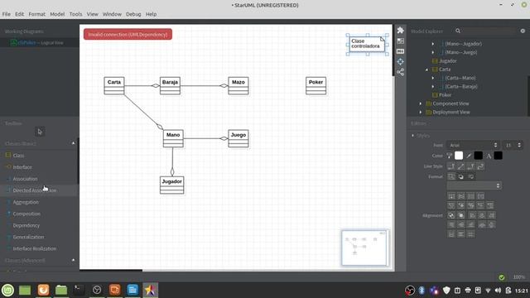Set line style to oblique
This screenshot has width=530, height=298.
(x=460, y=166)
